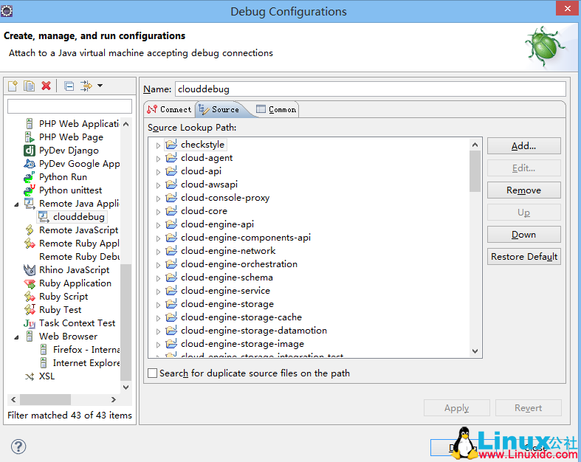The image size is (581, 462).
Task: Switch to the Common tab
Action: 276,109
